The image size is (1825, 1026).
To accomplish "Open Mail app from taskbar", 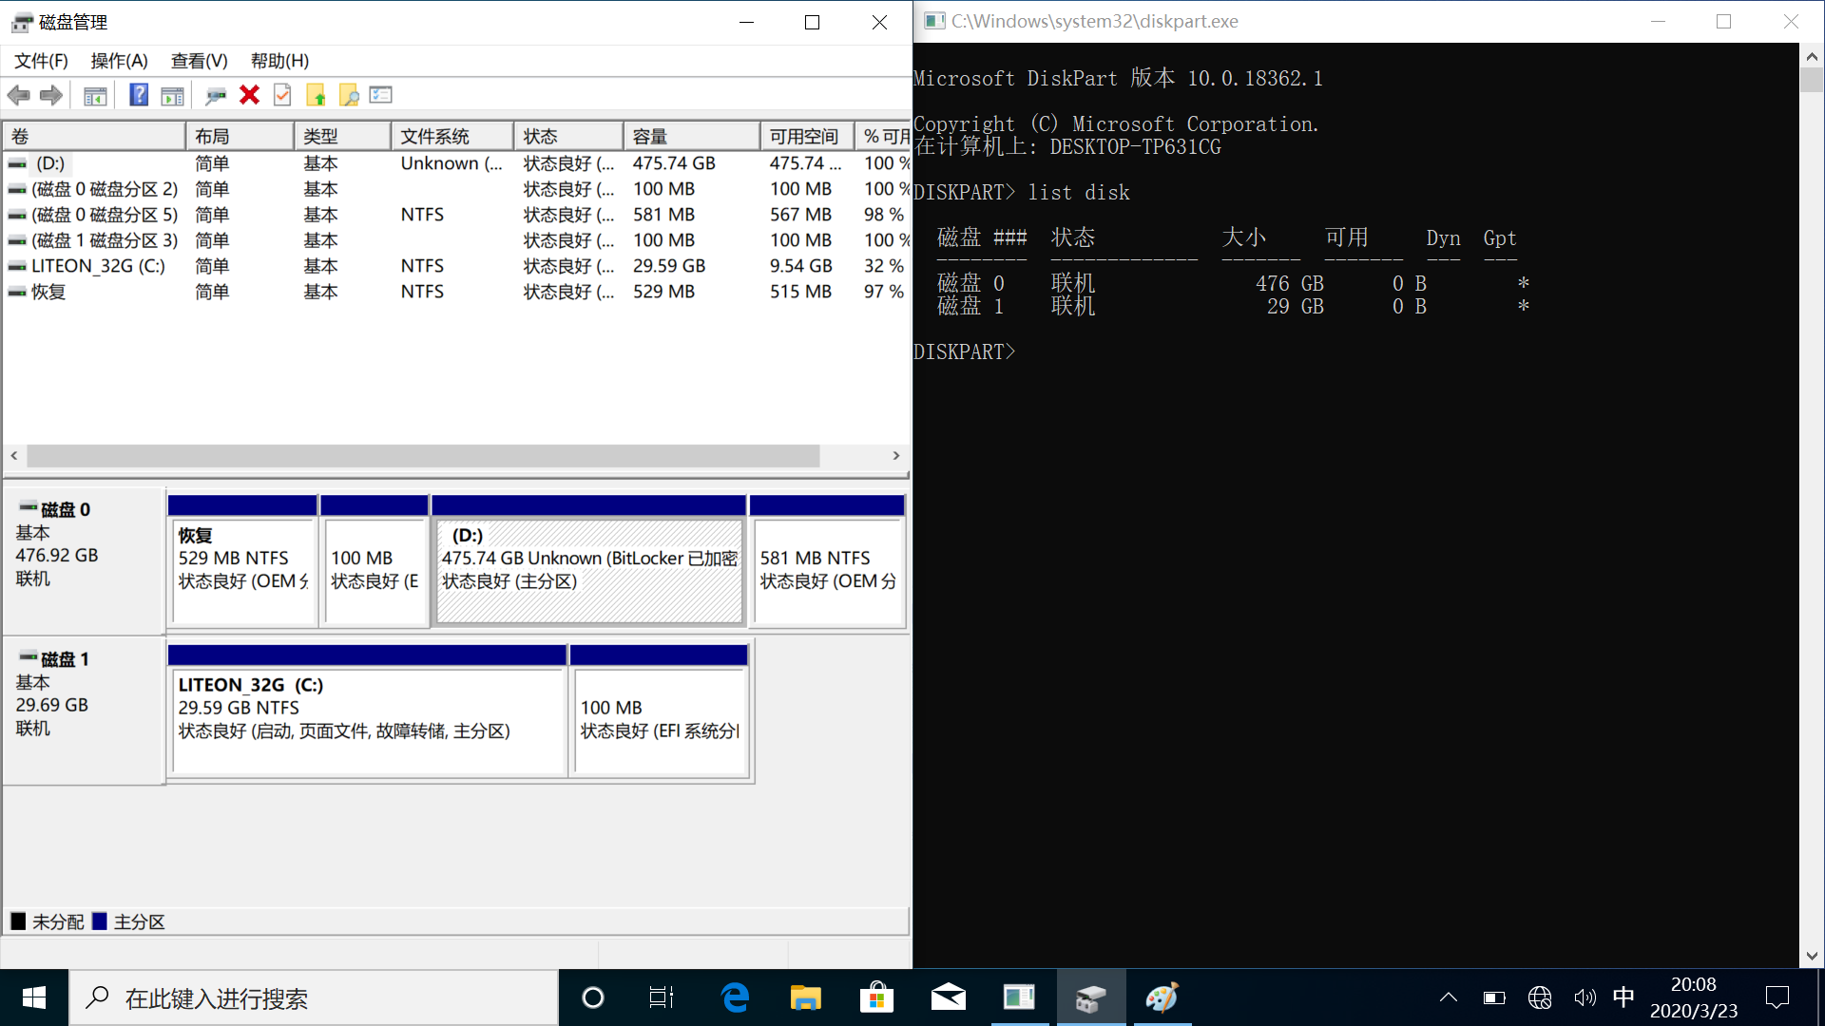I will (x=948, y=997).
